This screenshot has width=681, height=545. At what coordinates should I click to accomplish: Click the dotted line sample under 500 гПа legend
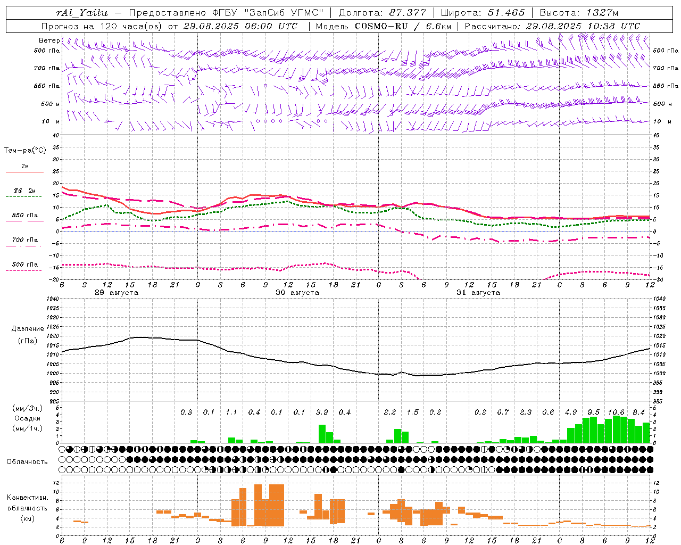[24, 271]
